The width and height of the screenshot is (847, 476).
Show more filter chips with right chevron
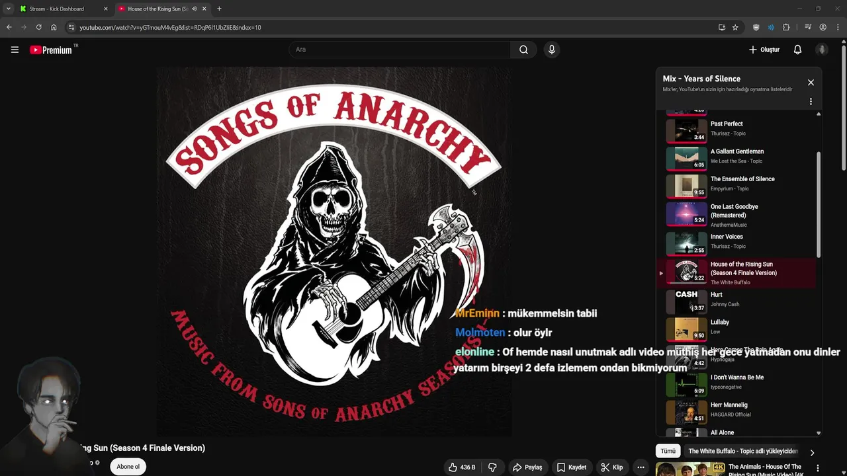812,453
